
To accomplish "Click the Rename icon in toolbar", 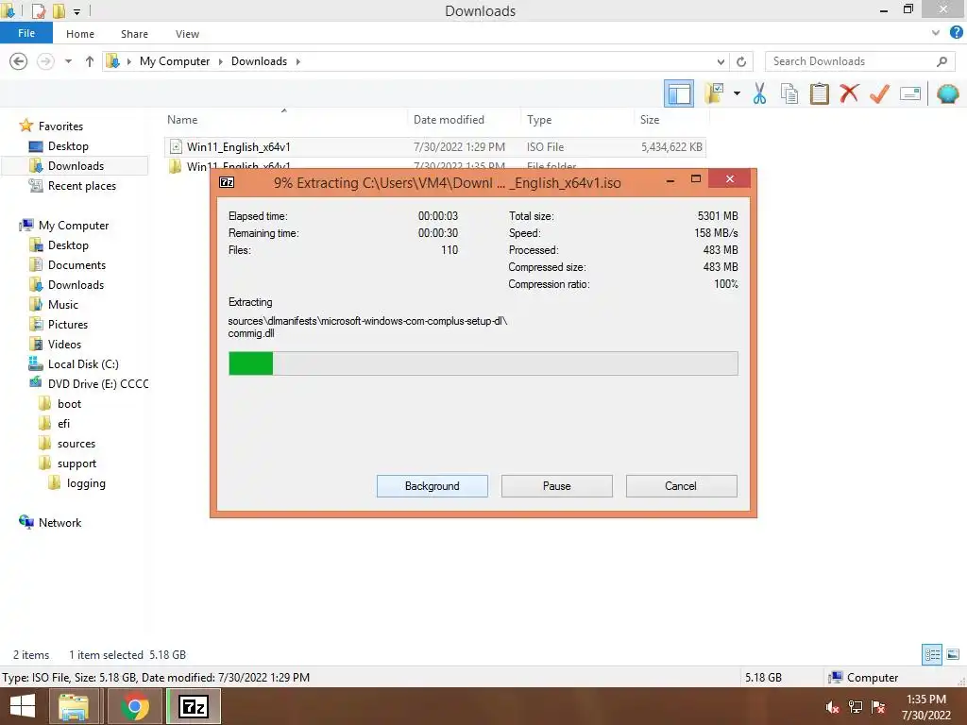I will 910,93.
